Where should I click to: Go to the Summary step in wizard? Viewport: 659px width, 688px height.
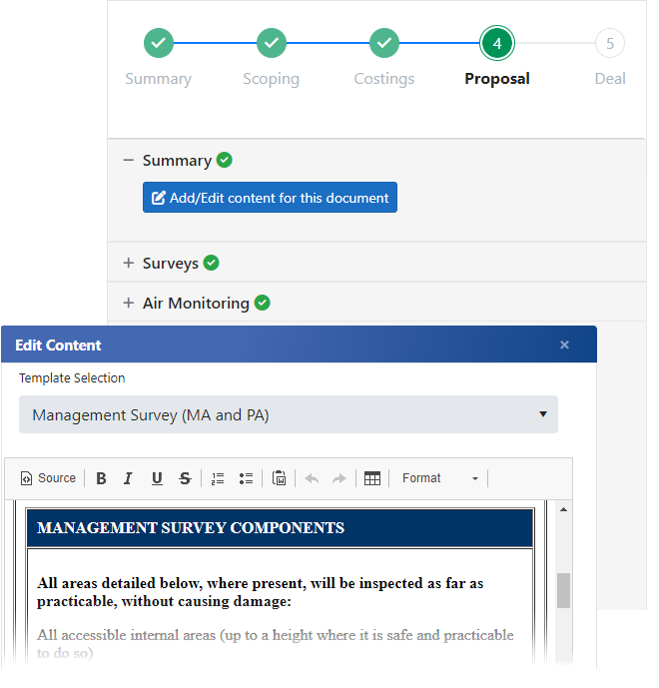click(159, 43)
